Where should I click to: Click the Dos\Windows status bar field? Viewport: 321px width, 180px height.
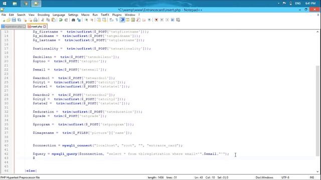(264, 177)
